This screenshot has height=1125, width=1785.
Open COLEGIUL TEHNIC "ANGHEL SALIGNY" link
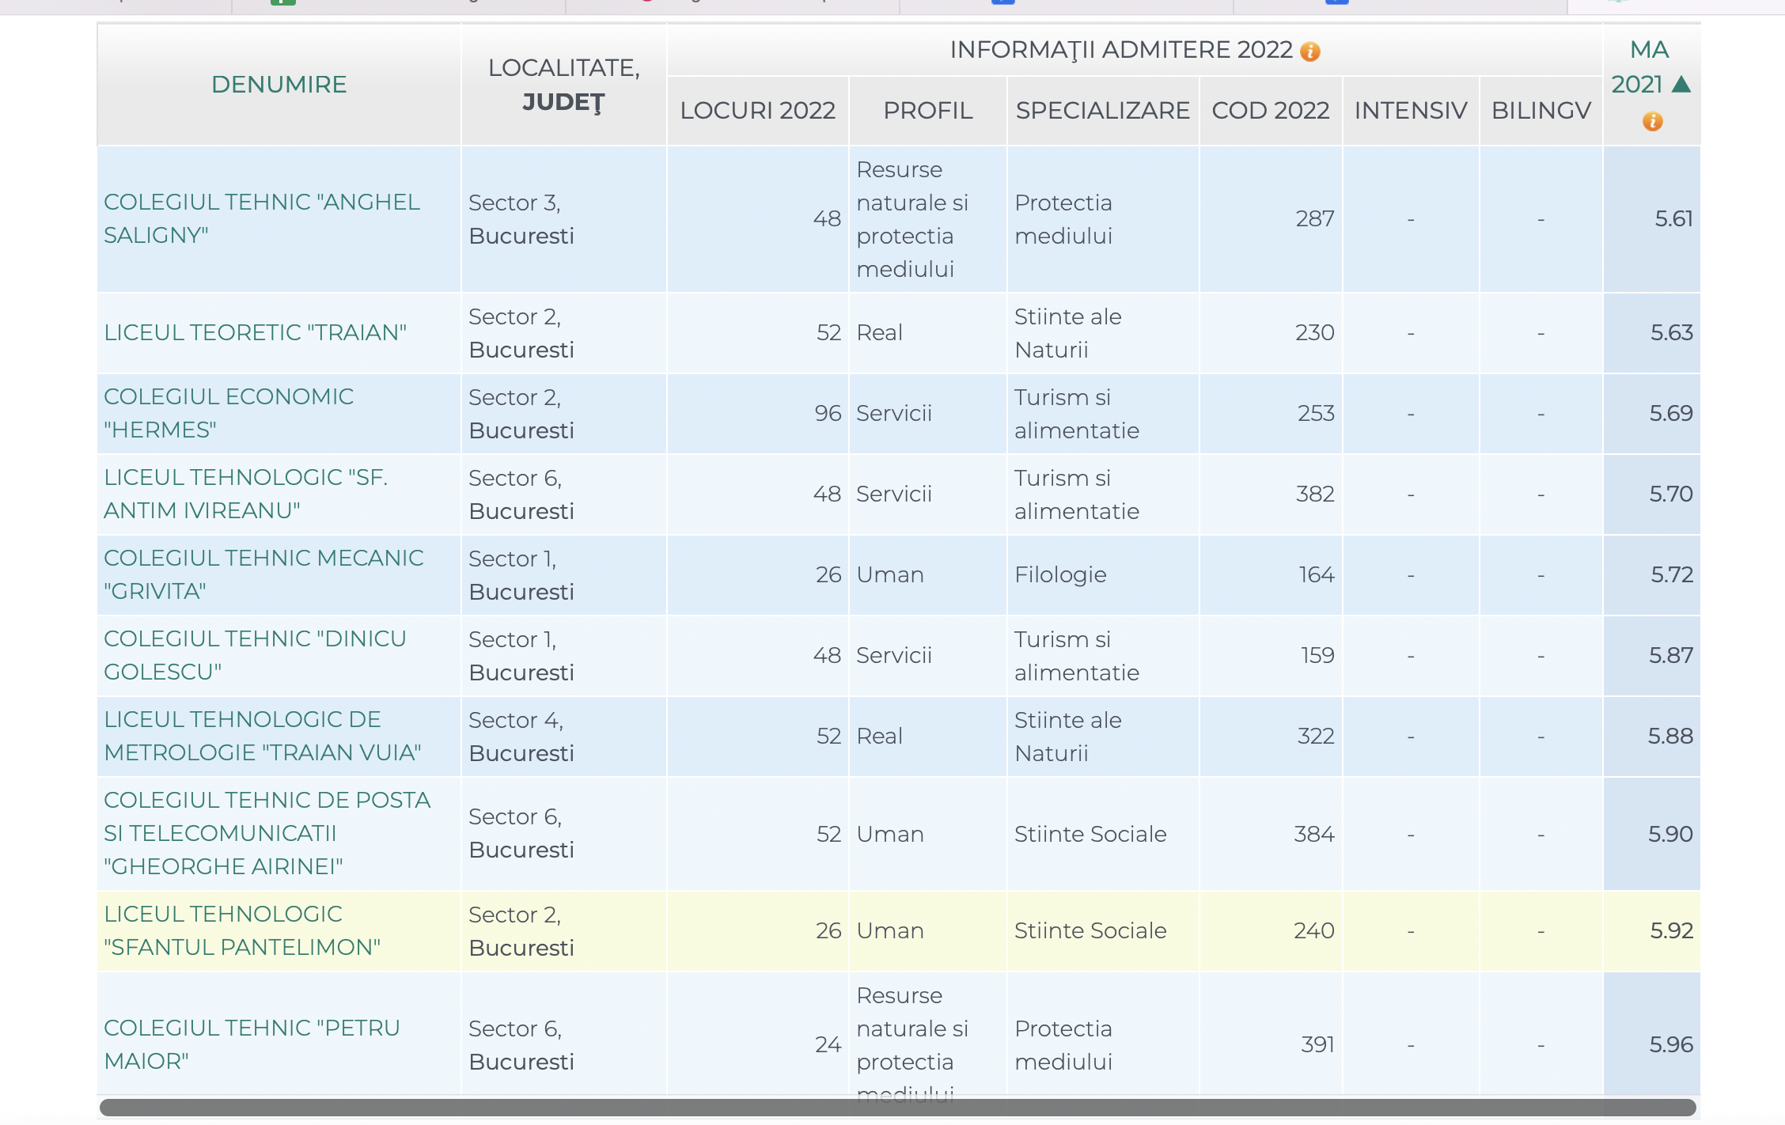tap(261, 218)
